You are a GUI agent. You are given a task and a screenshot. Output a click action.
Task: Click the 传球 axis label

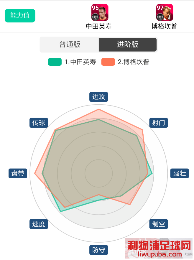pyautogui.click(x=39, y=123)
